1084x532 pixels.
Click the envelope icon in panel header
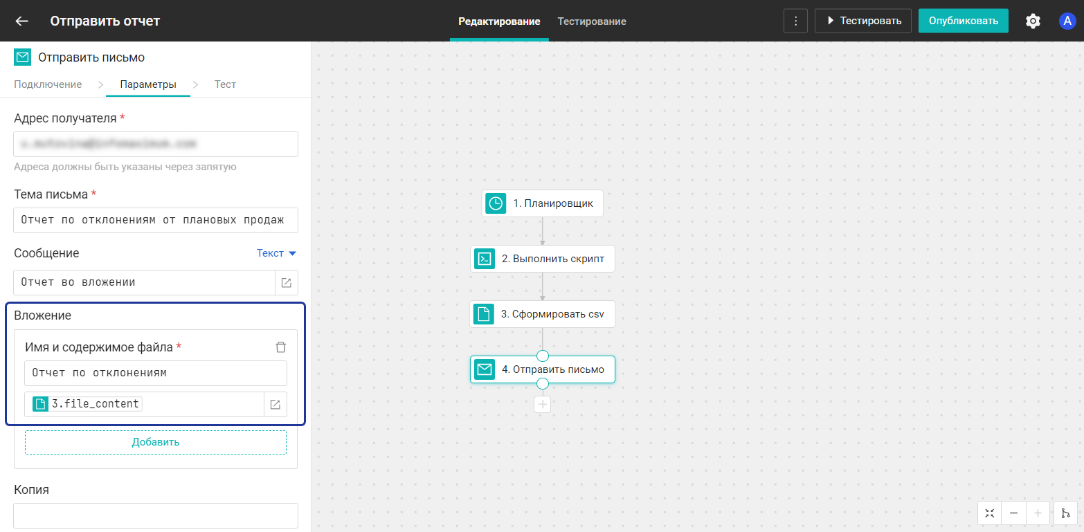[23, 57]
